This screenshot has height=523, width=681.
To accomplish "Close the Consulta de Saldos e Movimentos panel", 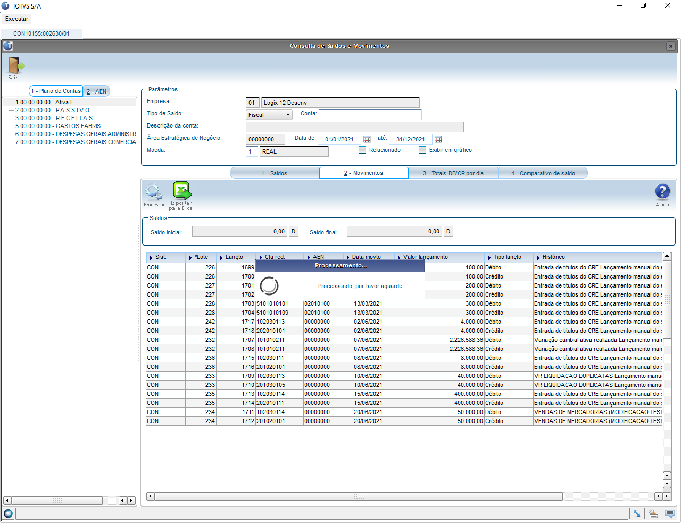I will (x=670, y=46).
